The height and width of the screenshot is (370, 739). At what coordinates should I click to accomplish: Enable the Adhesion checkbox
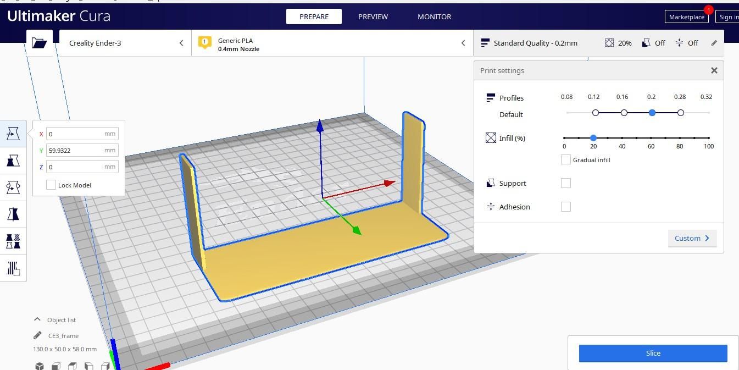566,207
